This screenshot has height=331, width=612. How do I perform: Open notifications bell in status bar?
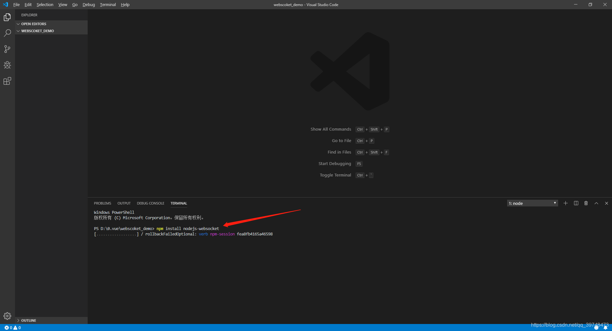[605, 327]
